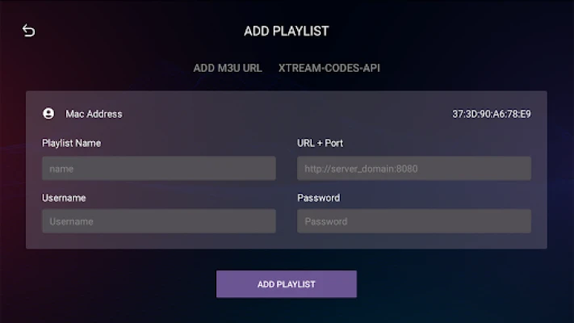Click the ADD PLAYLIST page heading
Viewport: 574px width, 323px height.
pos(287,31)
